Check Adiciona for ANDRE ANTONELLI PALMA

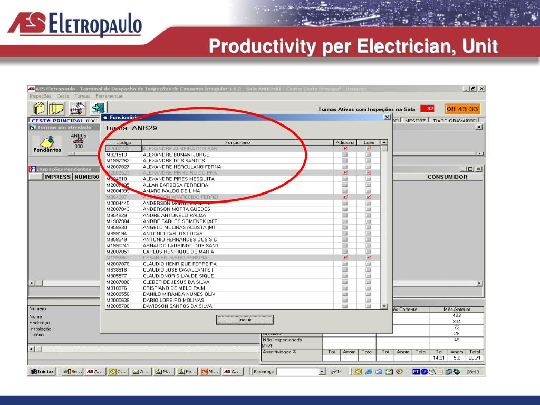pos(345,215)
